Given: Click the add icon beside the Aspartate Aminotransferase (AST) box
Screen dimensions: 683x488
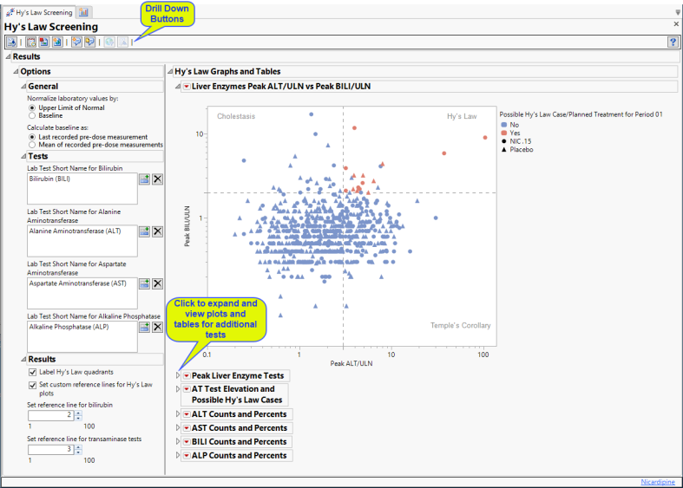Looking at the screenshot, I should point(144,283).
